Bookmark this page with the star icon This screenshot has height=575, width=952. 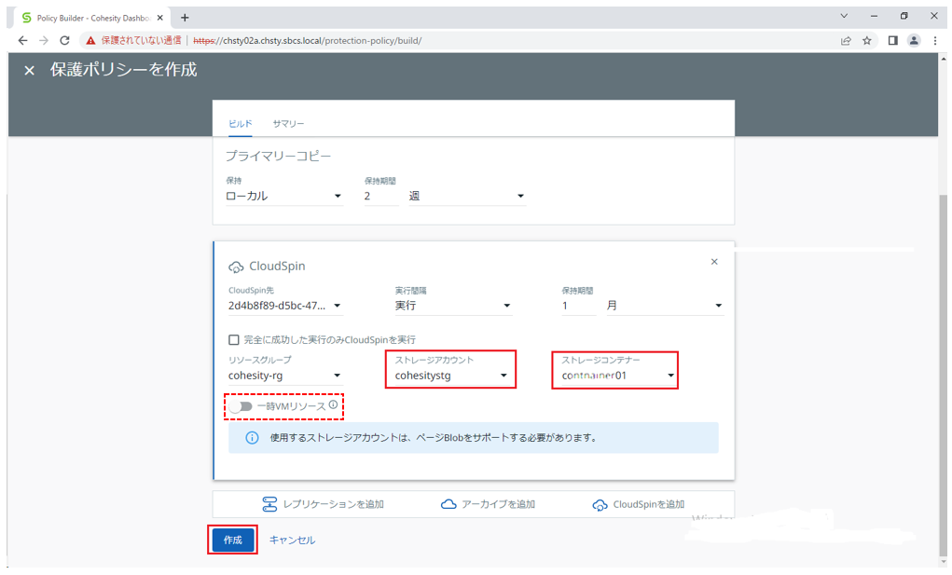click(x=867, y=41)
